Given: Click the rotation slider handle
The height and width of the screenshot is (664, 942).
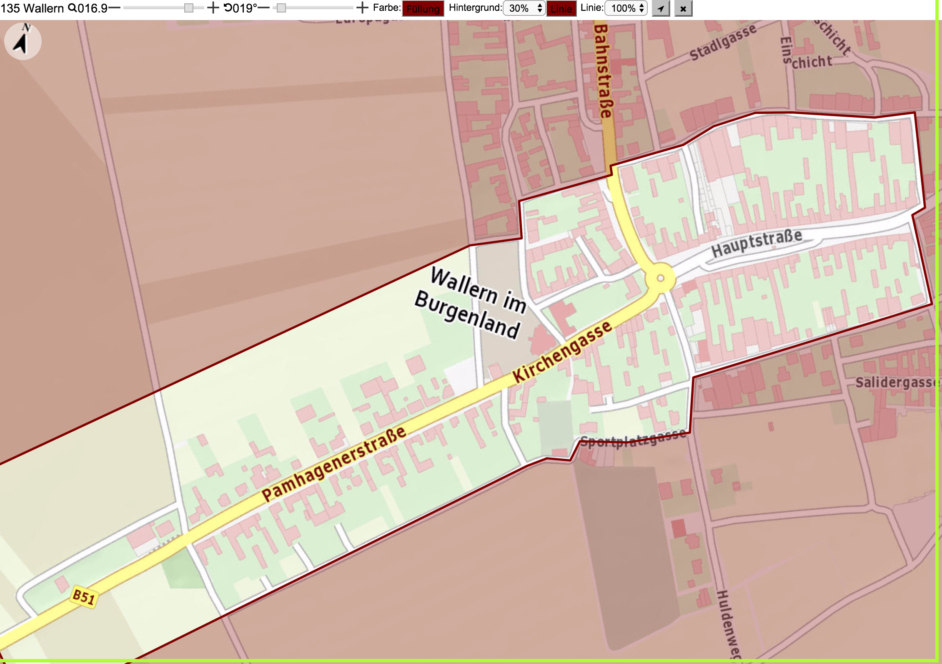Looking at the screenshot, I should pos(281,8).
